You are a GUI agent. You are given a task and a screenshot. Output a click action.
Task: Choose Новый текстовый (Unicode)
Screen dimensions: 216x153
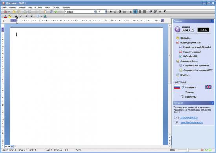[x=197, y=47]
